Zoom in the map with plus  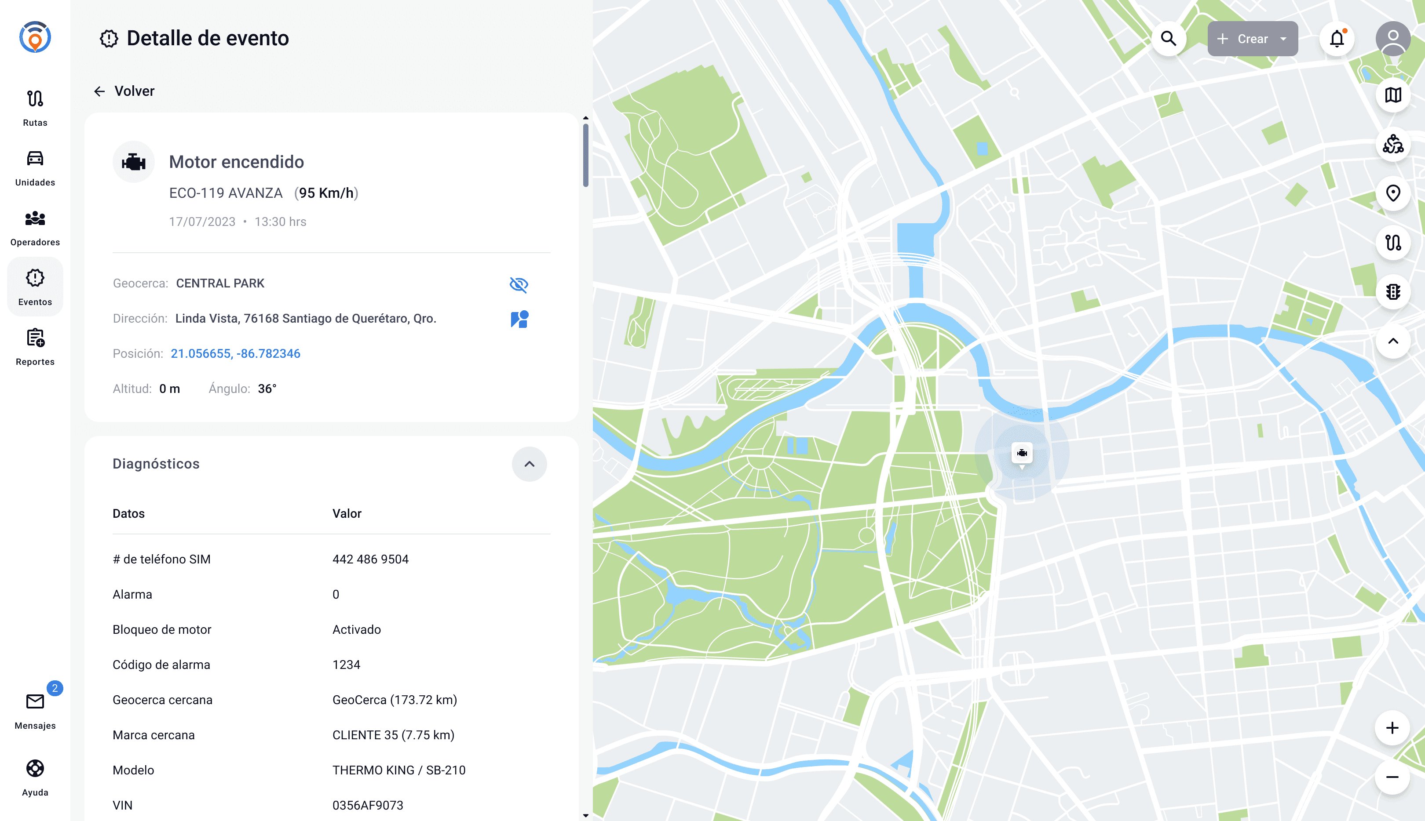click(1392, 728)
